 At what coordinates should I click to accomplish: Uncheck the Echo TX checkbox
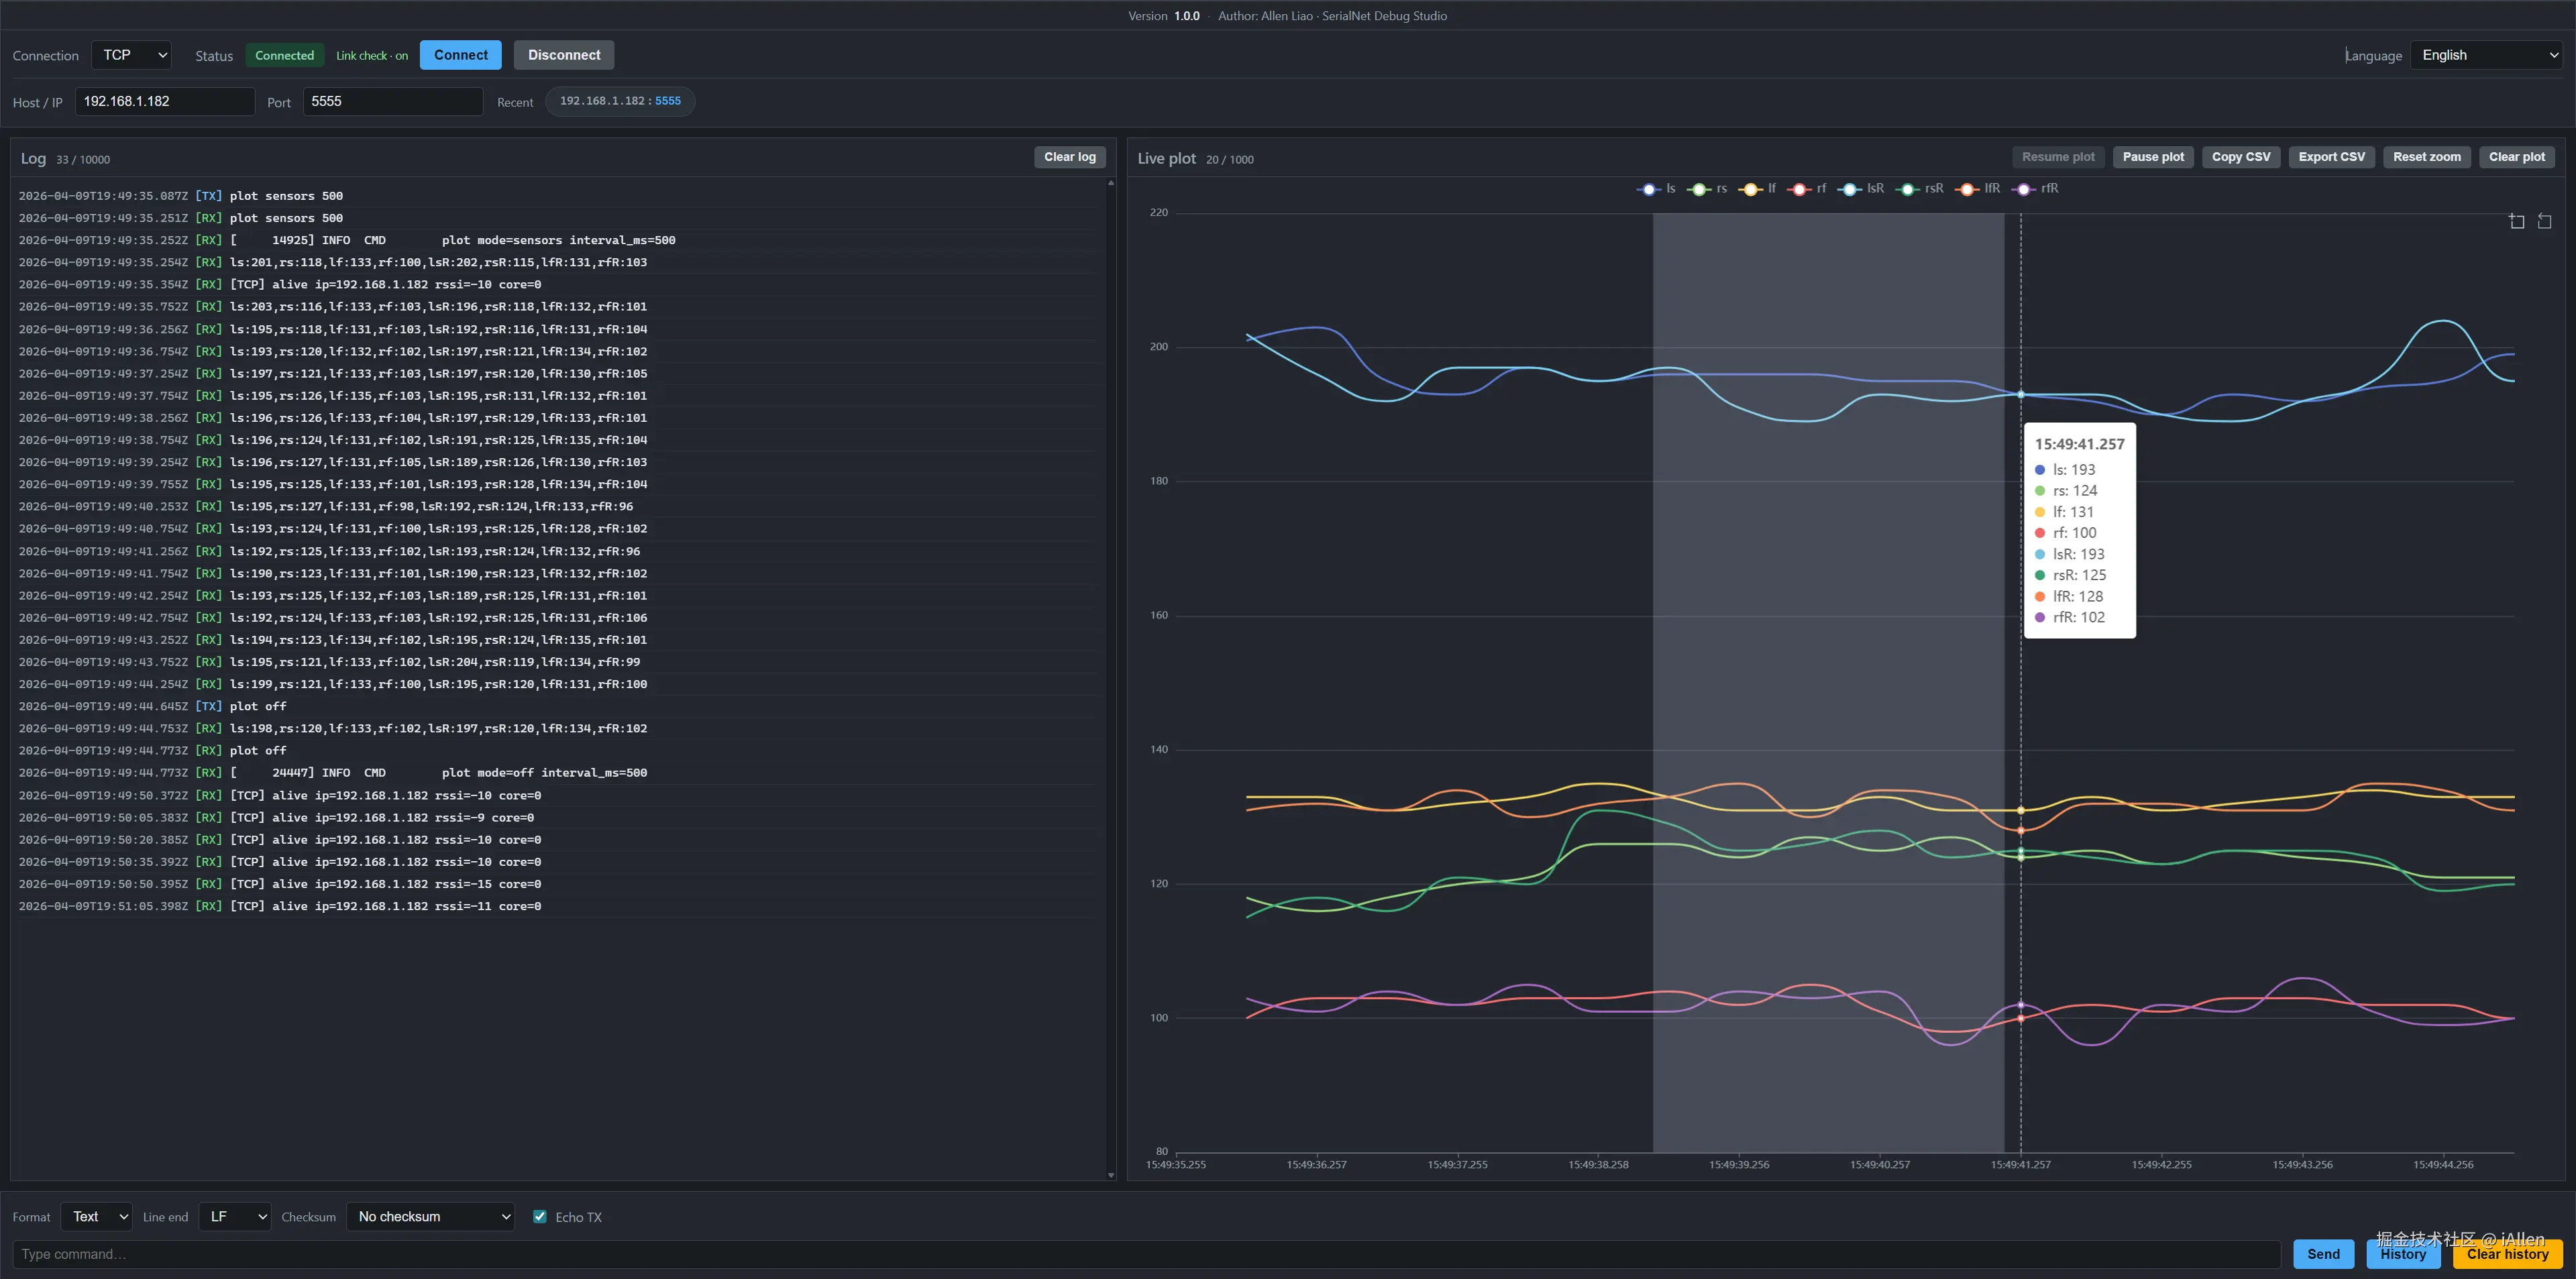(x=540, y=1216)
